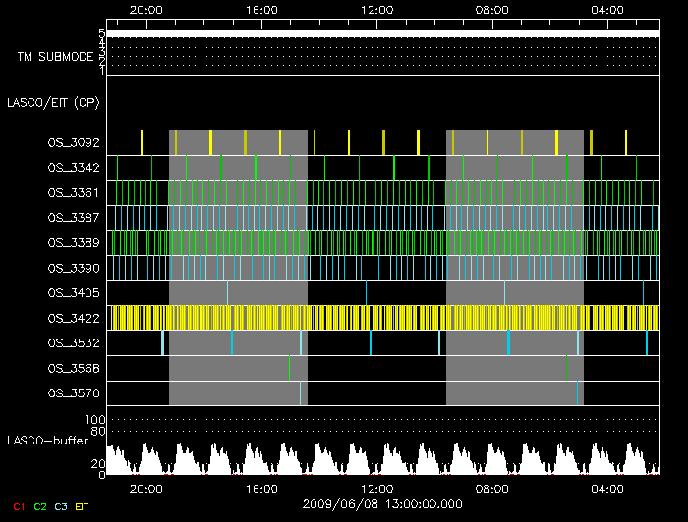The image size is (688, 522).
Task: Click the TM SUBMODE label
Action: pos(55,57)
